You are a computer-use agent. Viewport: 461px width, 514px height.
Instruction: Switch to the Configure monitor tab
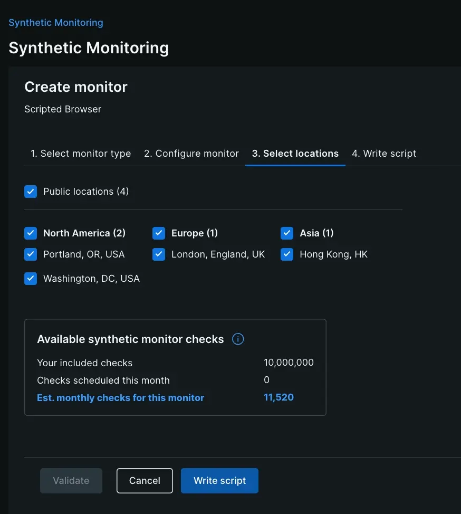pyautogui.click(x=191, y=154)
